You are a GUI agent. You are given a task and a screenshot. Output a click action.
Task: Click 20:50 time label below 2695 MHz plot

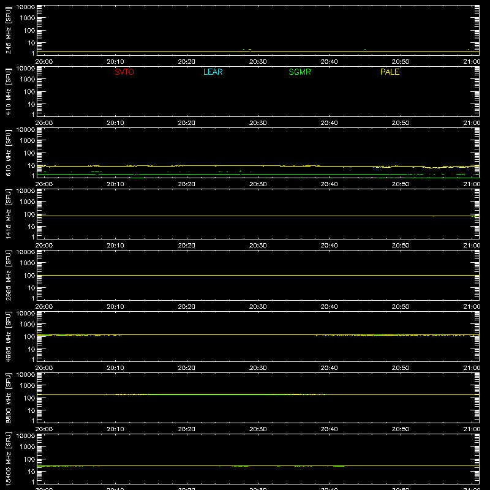pos(401,307)
